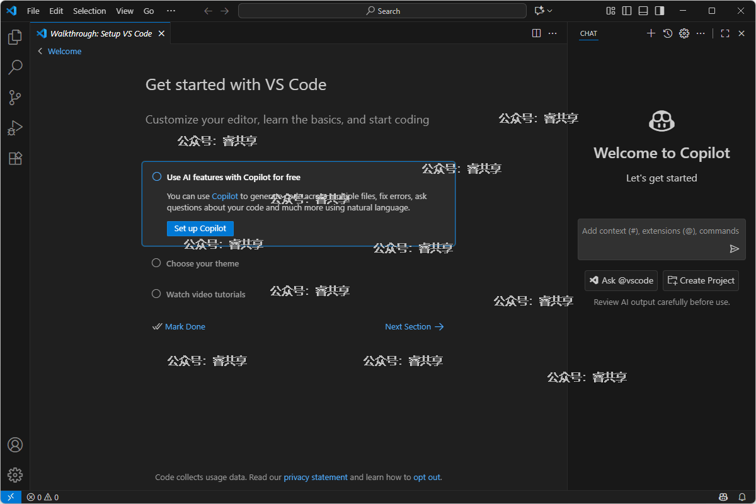Screen dimensions: 756x504
Task: Toggle the bottom panel
Action: click(x=643, y=11)
